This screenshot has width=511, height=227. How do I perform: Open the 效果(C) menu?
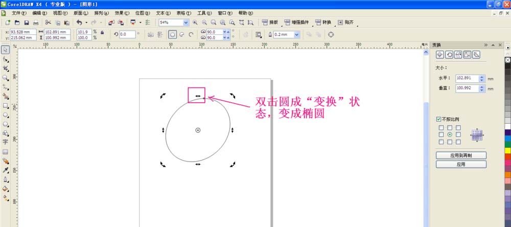tap(122, 13)
